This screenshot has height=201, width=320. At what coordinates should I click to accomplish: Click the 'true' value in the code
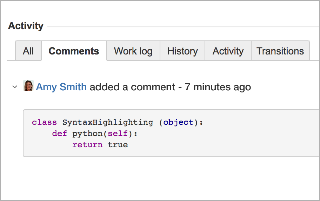(x=118, y=145)
